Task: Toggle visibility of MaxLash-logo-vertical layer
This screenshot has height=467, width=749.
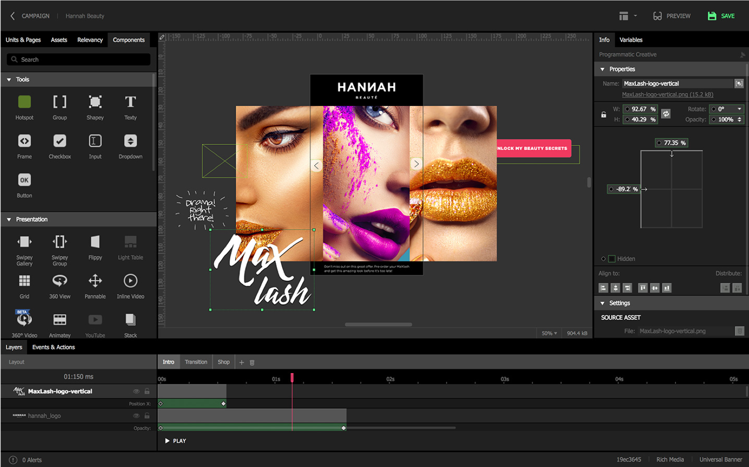Action: pos(136,391)
